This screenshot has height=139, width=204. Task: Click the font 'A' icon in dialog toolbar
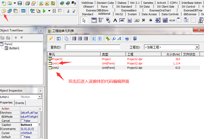[x=119, y=39]
